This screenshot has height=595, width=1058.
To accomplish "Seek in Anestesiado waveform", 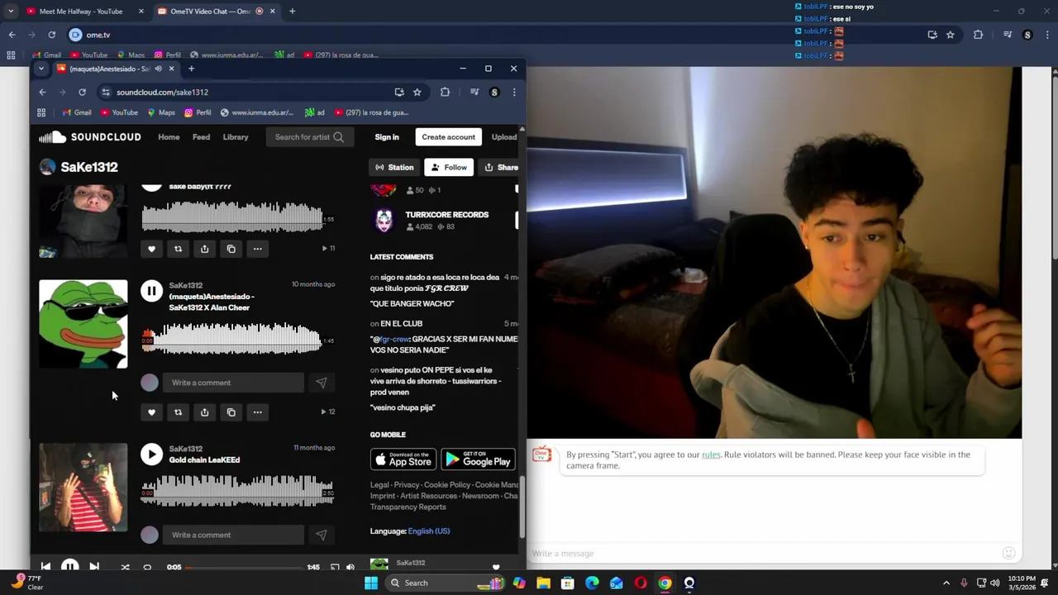I will pos(231,340).
